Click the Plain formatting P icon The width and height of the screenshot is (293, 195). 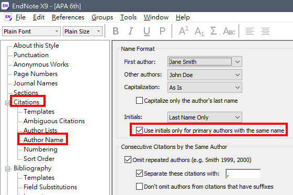click(x=162, y=31)
